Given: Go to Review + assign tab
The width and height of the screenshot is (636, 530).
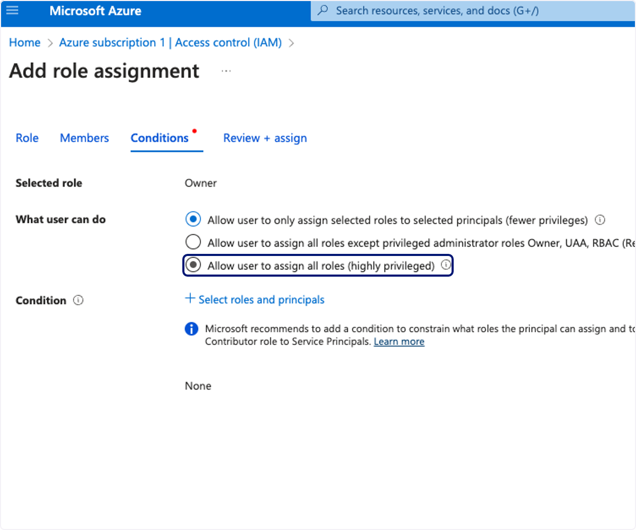Looking at the screenshot, I should click(265, 138).
